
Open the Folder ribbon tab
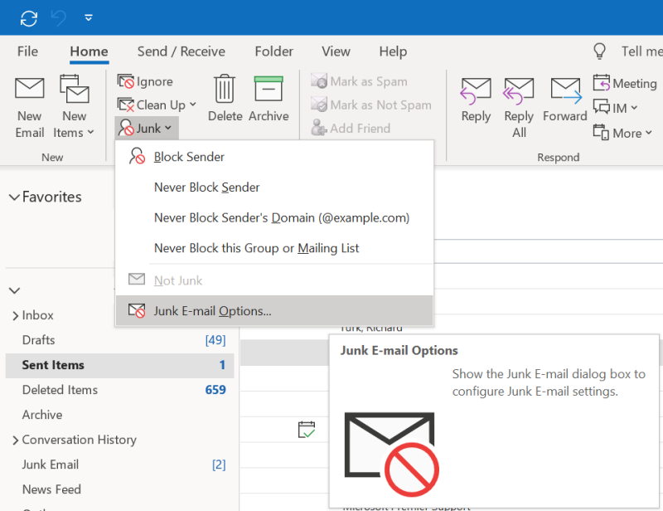click(x=273, y=51)
